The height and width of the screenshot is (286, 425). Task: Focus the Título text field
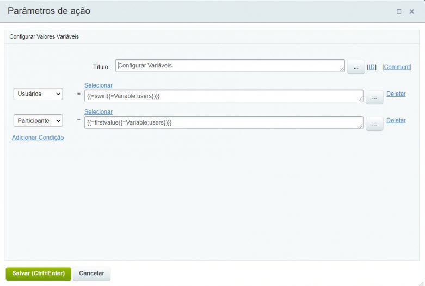click(x=230, y=66)
